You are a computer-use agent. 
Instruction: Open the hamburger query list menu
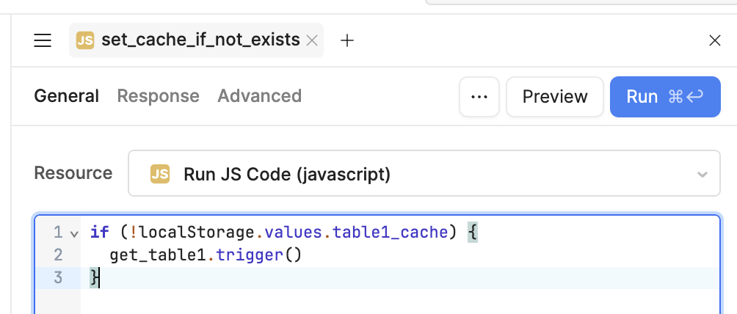tap(43, 40)
